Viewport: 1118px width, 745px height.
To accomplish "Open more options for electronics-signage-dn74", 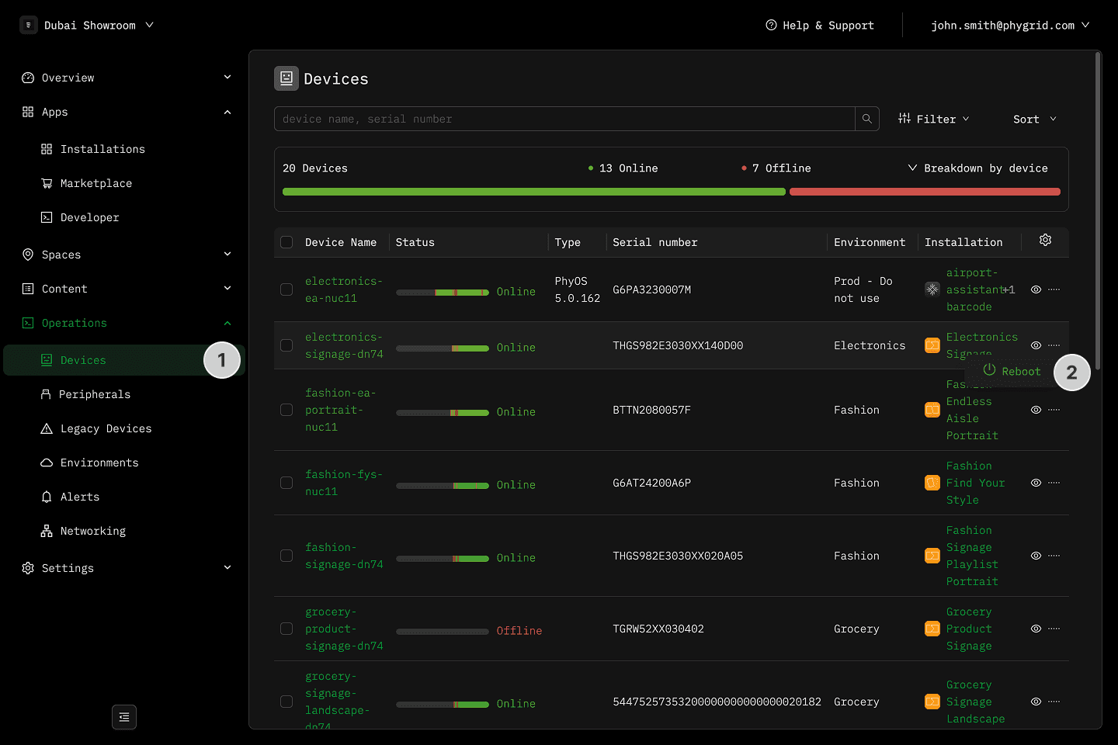I will pos(1054,345).
